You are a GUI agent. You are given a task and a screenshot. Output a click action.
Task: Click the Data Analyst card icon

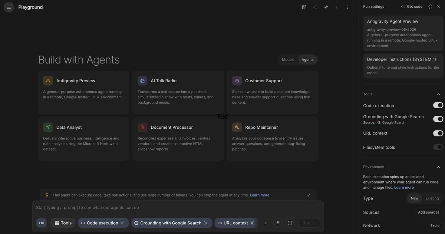click(48, 128)
